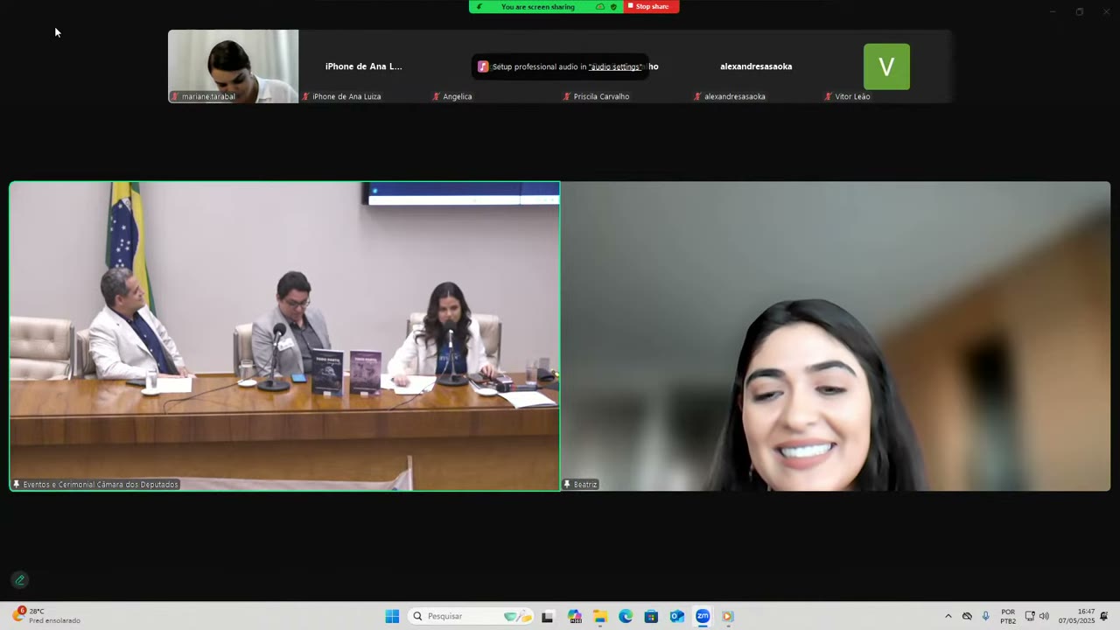1120x630 pixels.
Task: Click the cloud recording icon in sharing bar
Action: pos(600,7)
